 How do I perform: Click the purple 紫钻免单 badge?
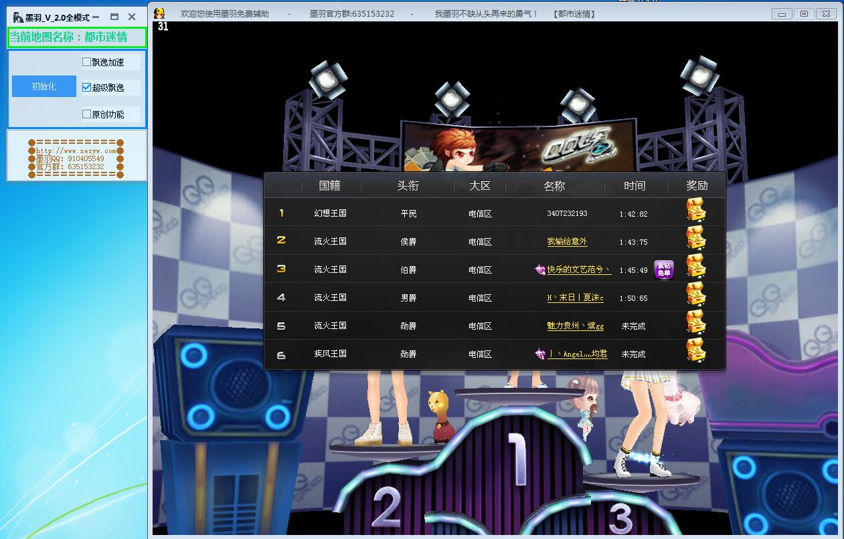coord(663,269)
